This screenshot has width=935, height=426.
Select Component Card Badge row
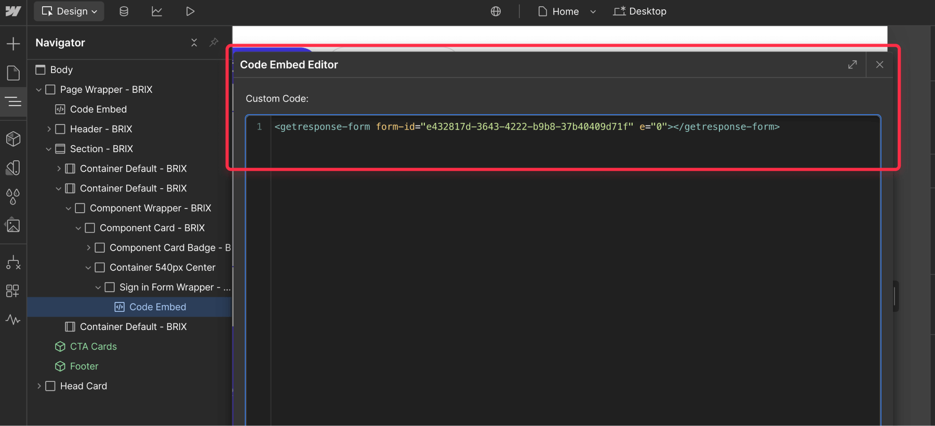[x=129, y=248]
